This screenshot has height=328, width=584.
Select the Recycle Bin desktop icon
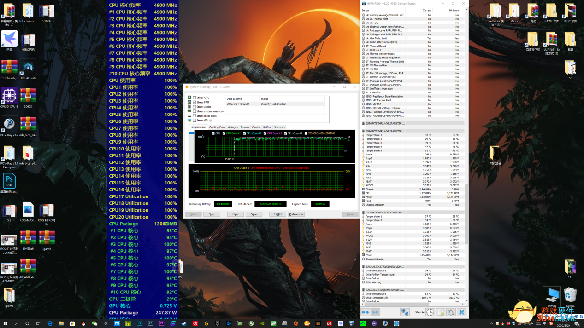(x=570, y=297)
